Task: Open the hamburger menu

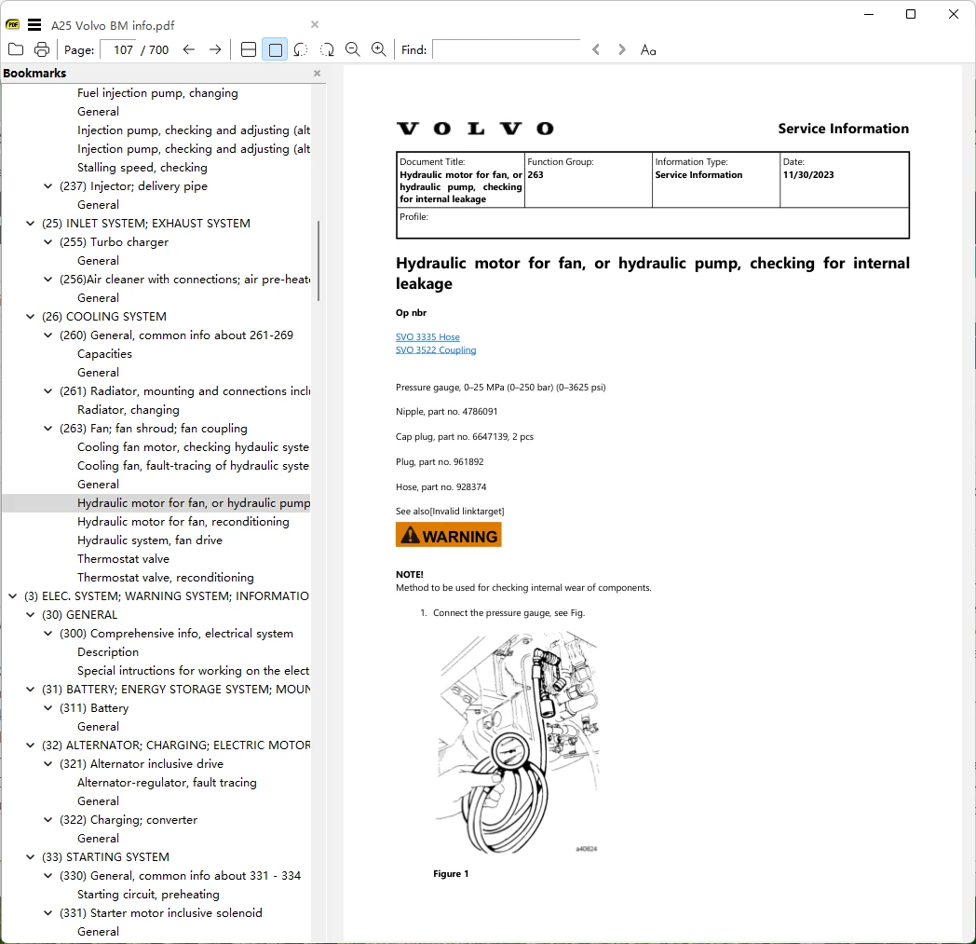Action: point(34,25)
